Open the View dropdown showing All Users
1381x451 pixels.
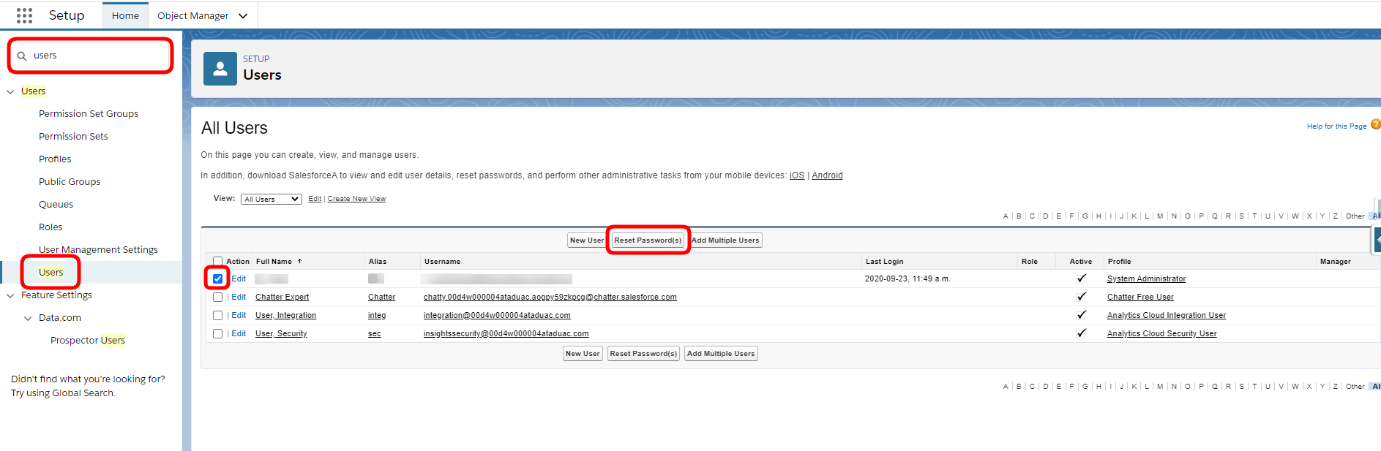271,199
